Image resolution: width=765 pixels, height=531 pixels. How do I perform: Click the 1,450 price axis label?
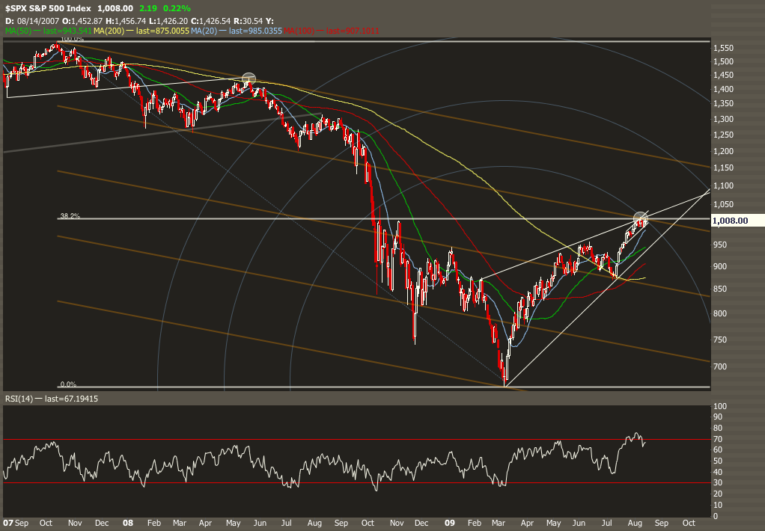pyautogui.click(x=723, y=75)
